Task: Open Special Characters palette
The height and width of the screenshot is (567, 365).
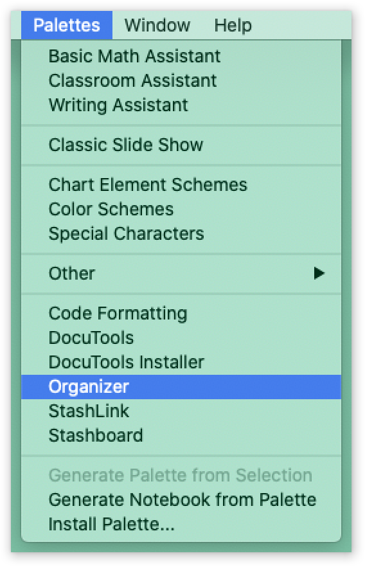Action: [x=181, y=234]
